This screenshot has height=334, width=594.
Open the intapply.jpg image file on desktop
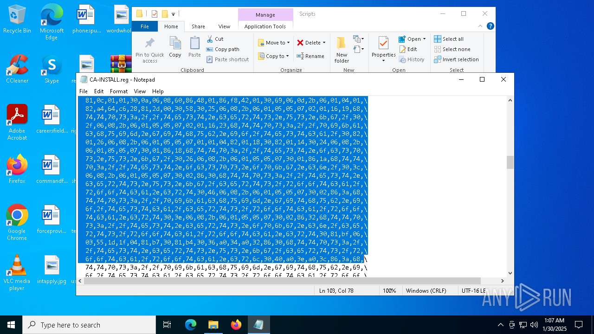click(x=52, y=270)
